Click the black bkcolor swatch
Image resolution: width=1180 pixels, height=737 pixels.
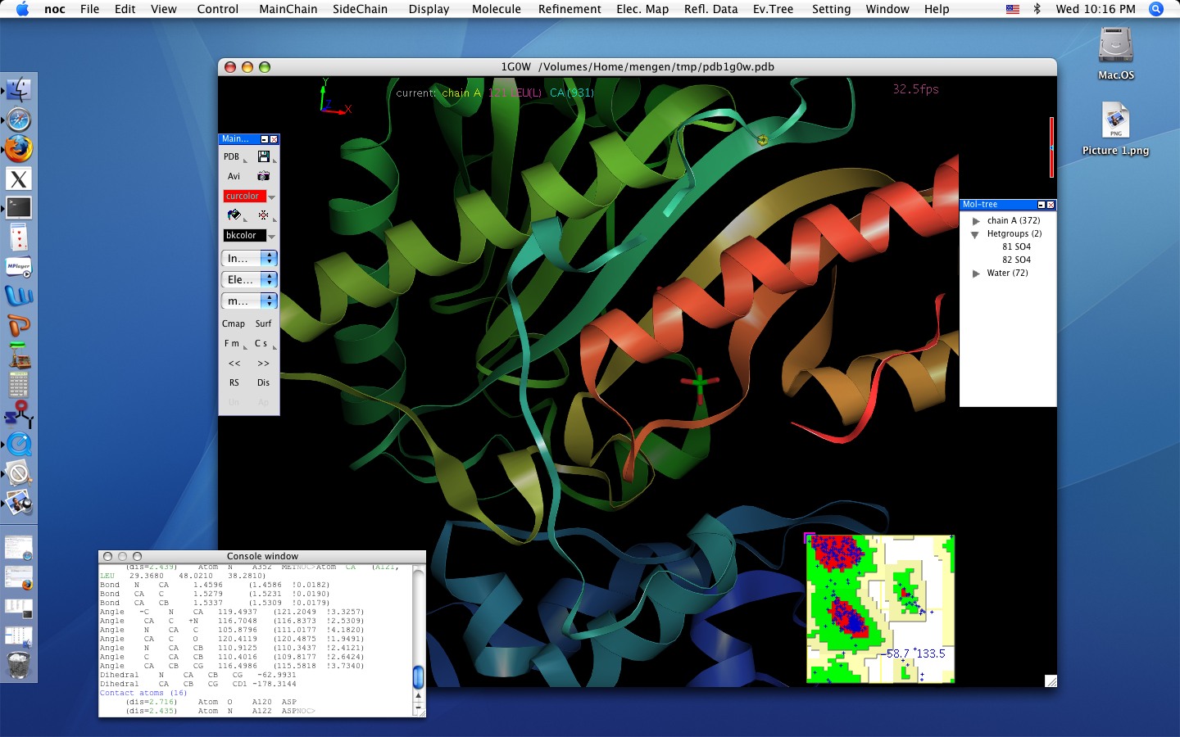click(244, 236)
